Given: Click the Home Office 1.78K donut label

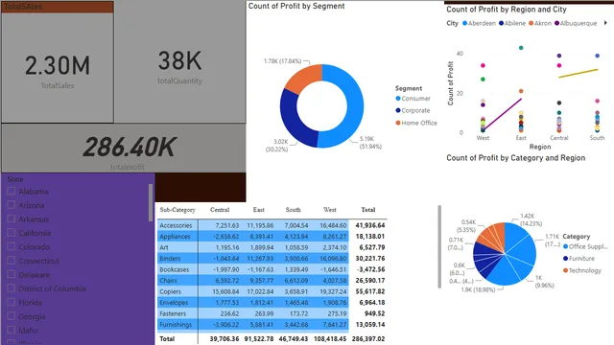Looking at the screenshot, I should (283, 61).
